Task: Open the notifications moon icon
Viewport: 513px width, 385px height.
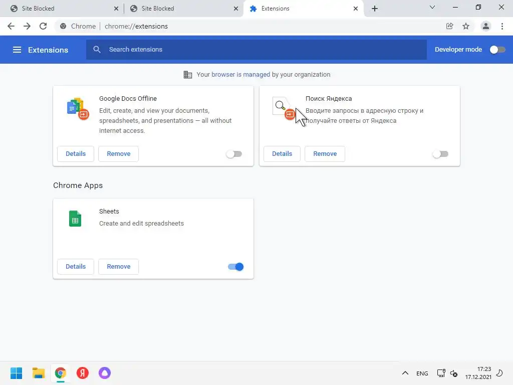Action: pyautogui.click(x=499, y=373)
